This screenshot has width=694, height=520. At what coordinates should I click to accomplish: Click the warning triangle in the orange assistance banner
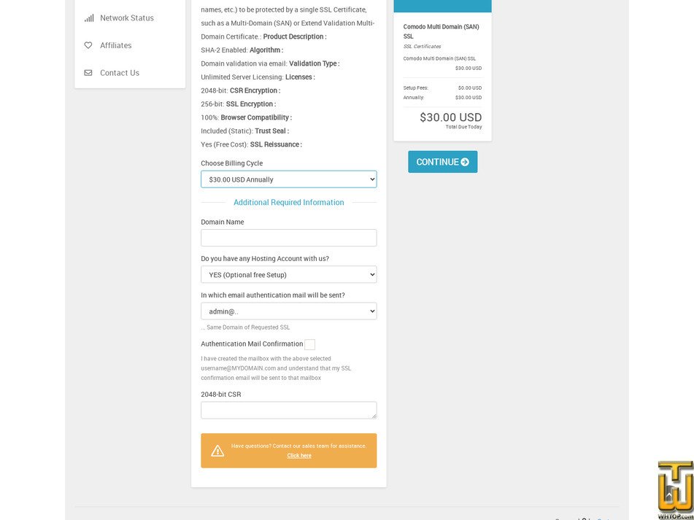click(x=217, y=450)
